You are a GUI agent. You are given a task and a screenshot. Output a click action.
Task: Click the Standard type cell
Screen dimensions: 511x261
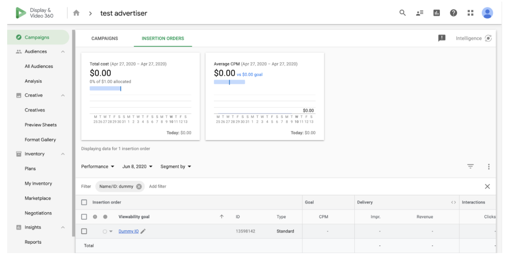coord(285,231)
